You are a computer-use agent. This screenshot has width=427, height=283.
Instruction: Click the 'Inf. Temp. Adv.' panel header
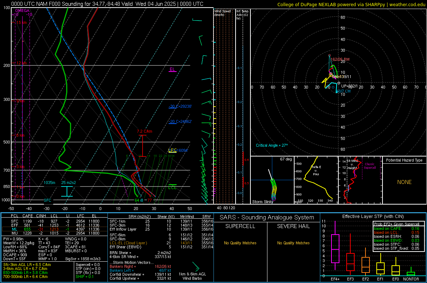(x=242, y=15)
